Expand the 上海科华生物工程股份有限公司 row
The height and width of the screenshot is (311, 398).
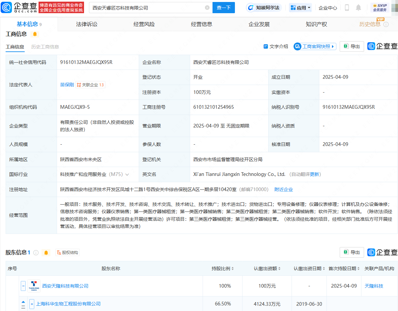(32, 304)
